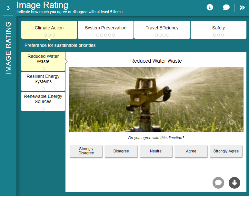
Task: Open the Travel Efficiency tab
Action: click(162, 30)
